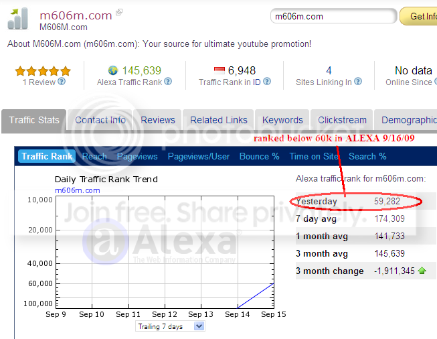
Task: Select the Traffic Stats tab
Action: click(34, 120)
